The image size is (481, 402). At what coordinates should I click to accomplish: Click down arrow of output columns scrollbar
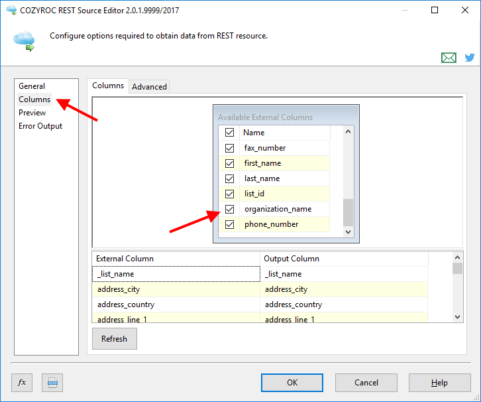(x=457, y=317)
